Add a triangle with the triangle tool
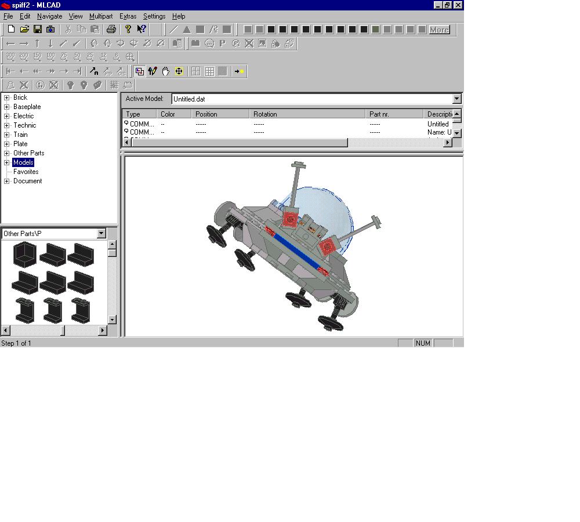The image size is (580, 522). pyautogui.click(x=186, y=29)
